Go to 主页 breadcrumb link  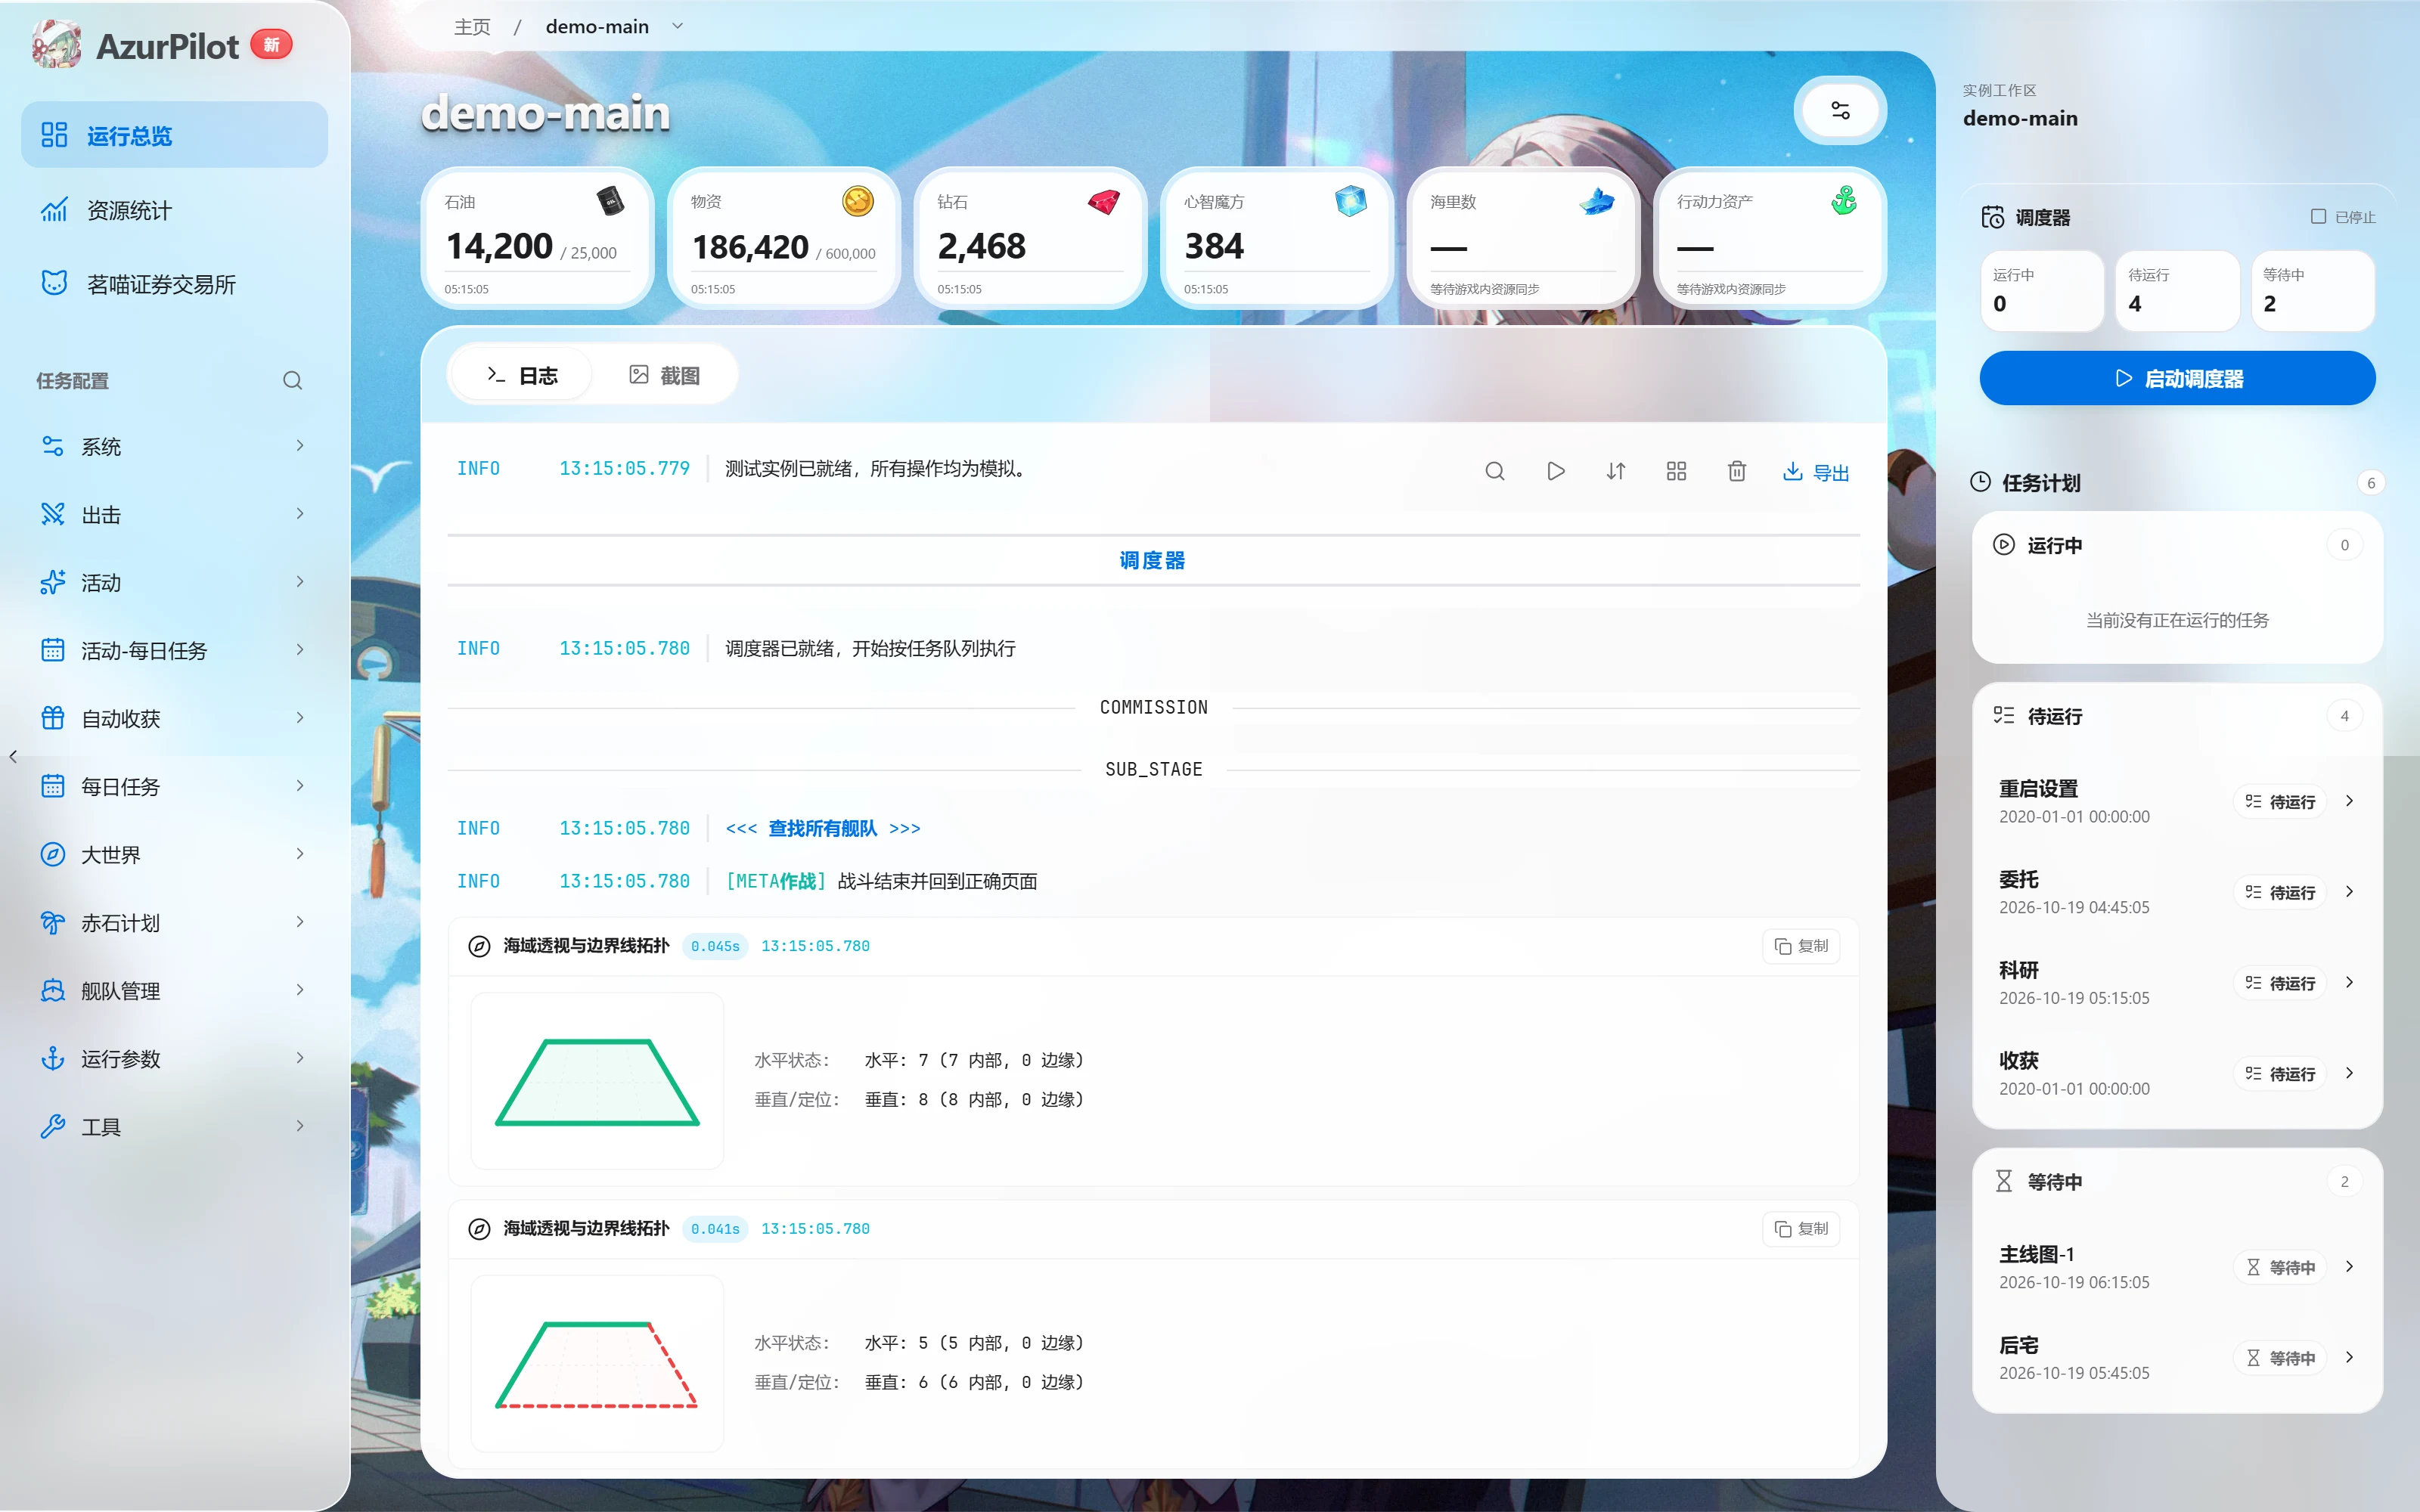(472, 26)
